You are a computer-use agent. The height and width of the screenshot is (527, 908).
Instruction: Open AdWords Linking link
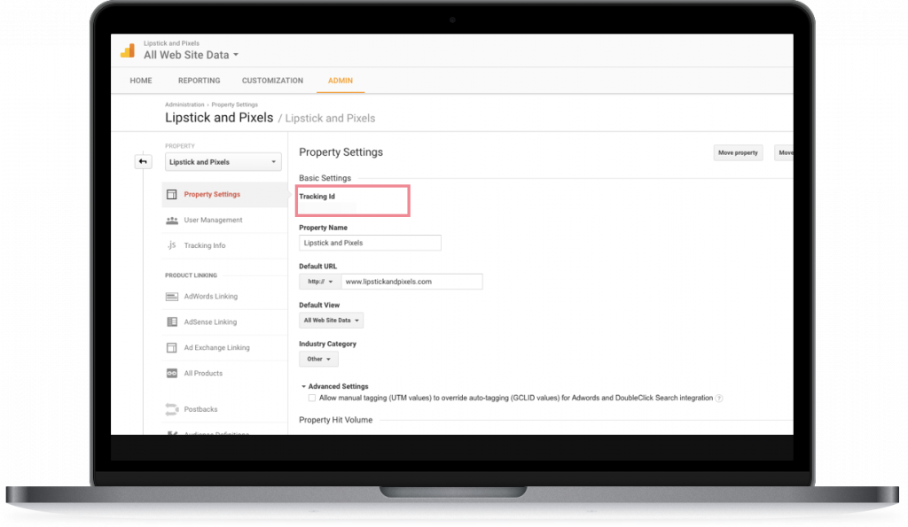211,296
